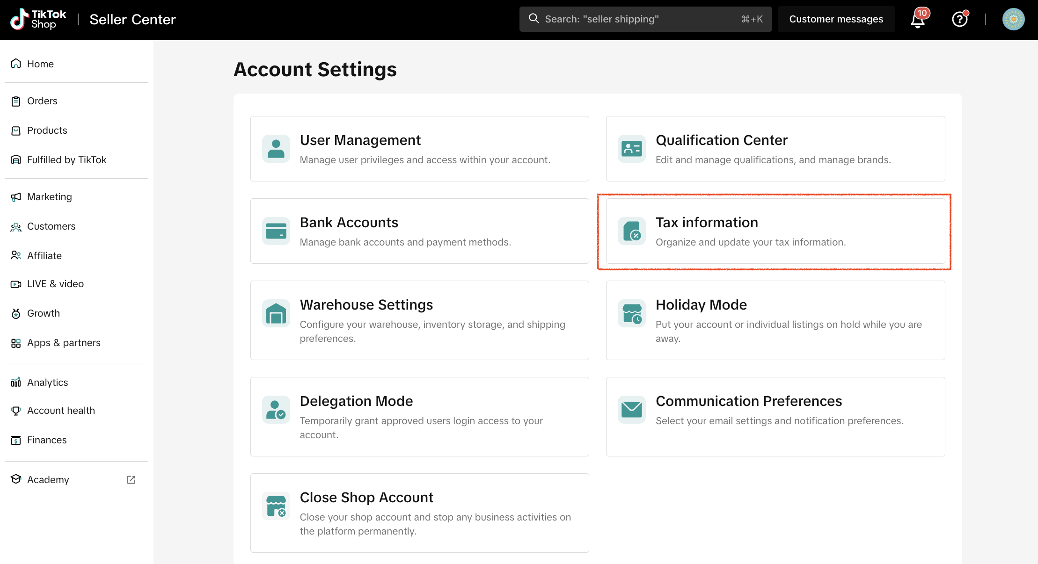Open the Delegation Mode card
The image size is (1038, 564).
(x=419, y=416)
